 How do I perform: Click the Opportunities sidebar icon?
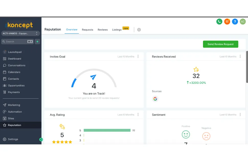[x=5, y=85]
